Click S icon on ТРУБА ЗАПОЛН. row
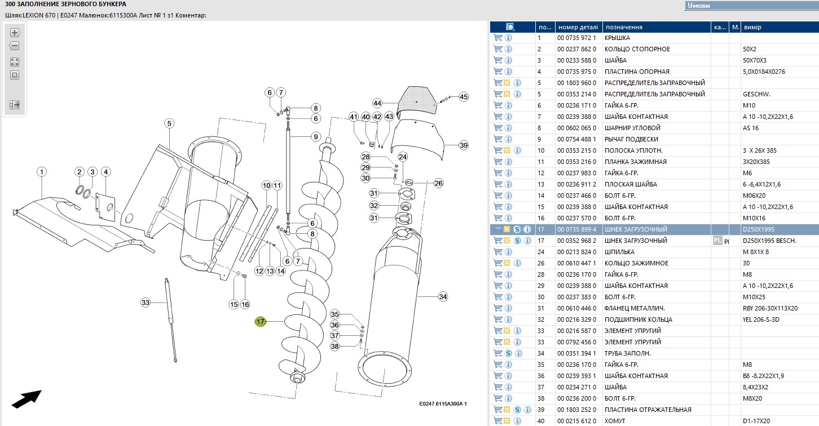Viewport: 819px width, 426px height. (x=508, y=353)
